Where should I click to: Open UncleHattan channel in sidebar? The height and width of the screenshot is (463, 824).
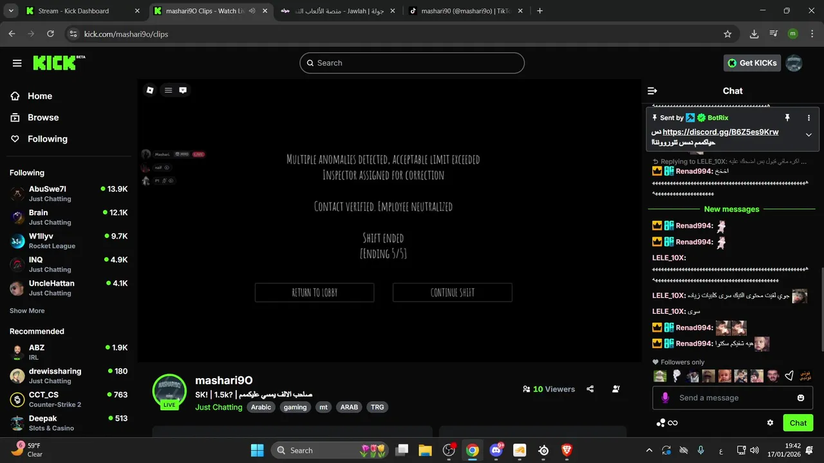[x=68, y=287]
